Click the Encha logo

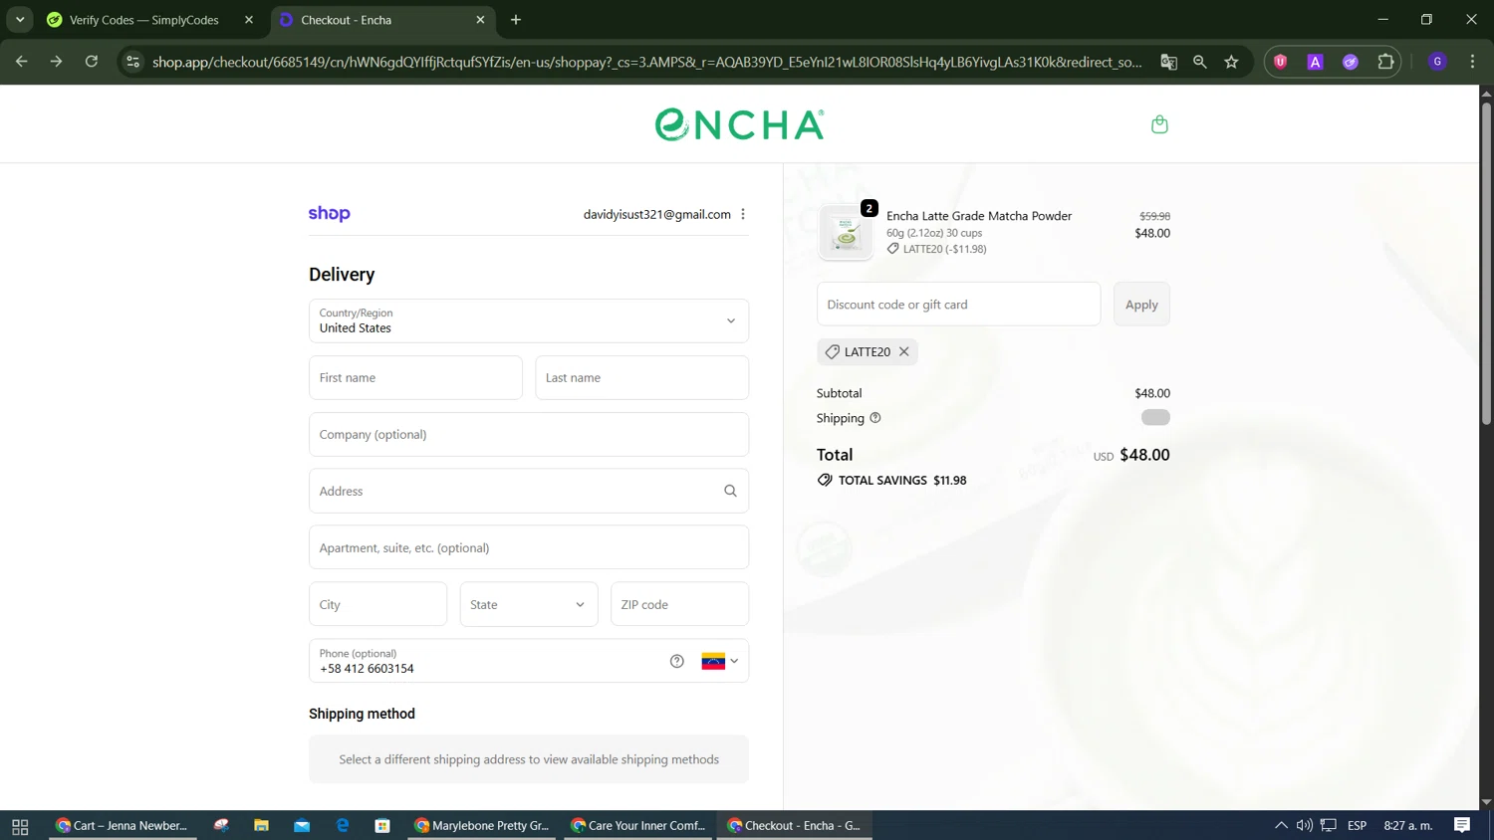(x=739, y=124)
